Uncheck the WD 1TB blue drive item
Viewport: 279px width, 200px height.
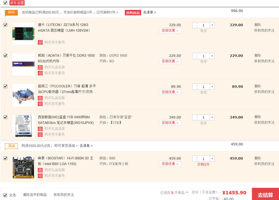click(x=5, y=117)
